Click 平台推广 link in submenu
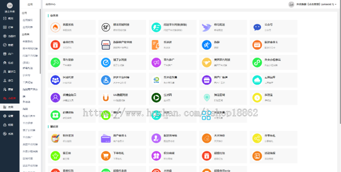The height and width of the screenshot is (172, 341). tap(28, 137)
